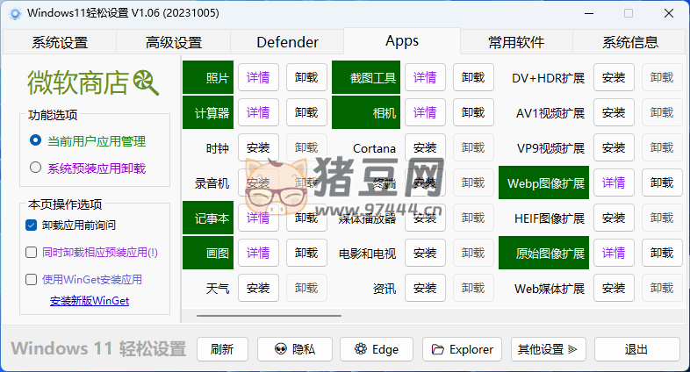Click the 隐私 privacy button with face icon
This screenshot has height=372, width=690.
[x=294, y=349]
